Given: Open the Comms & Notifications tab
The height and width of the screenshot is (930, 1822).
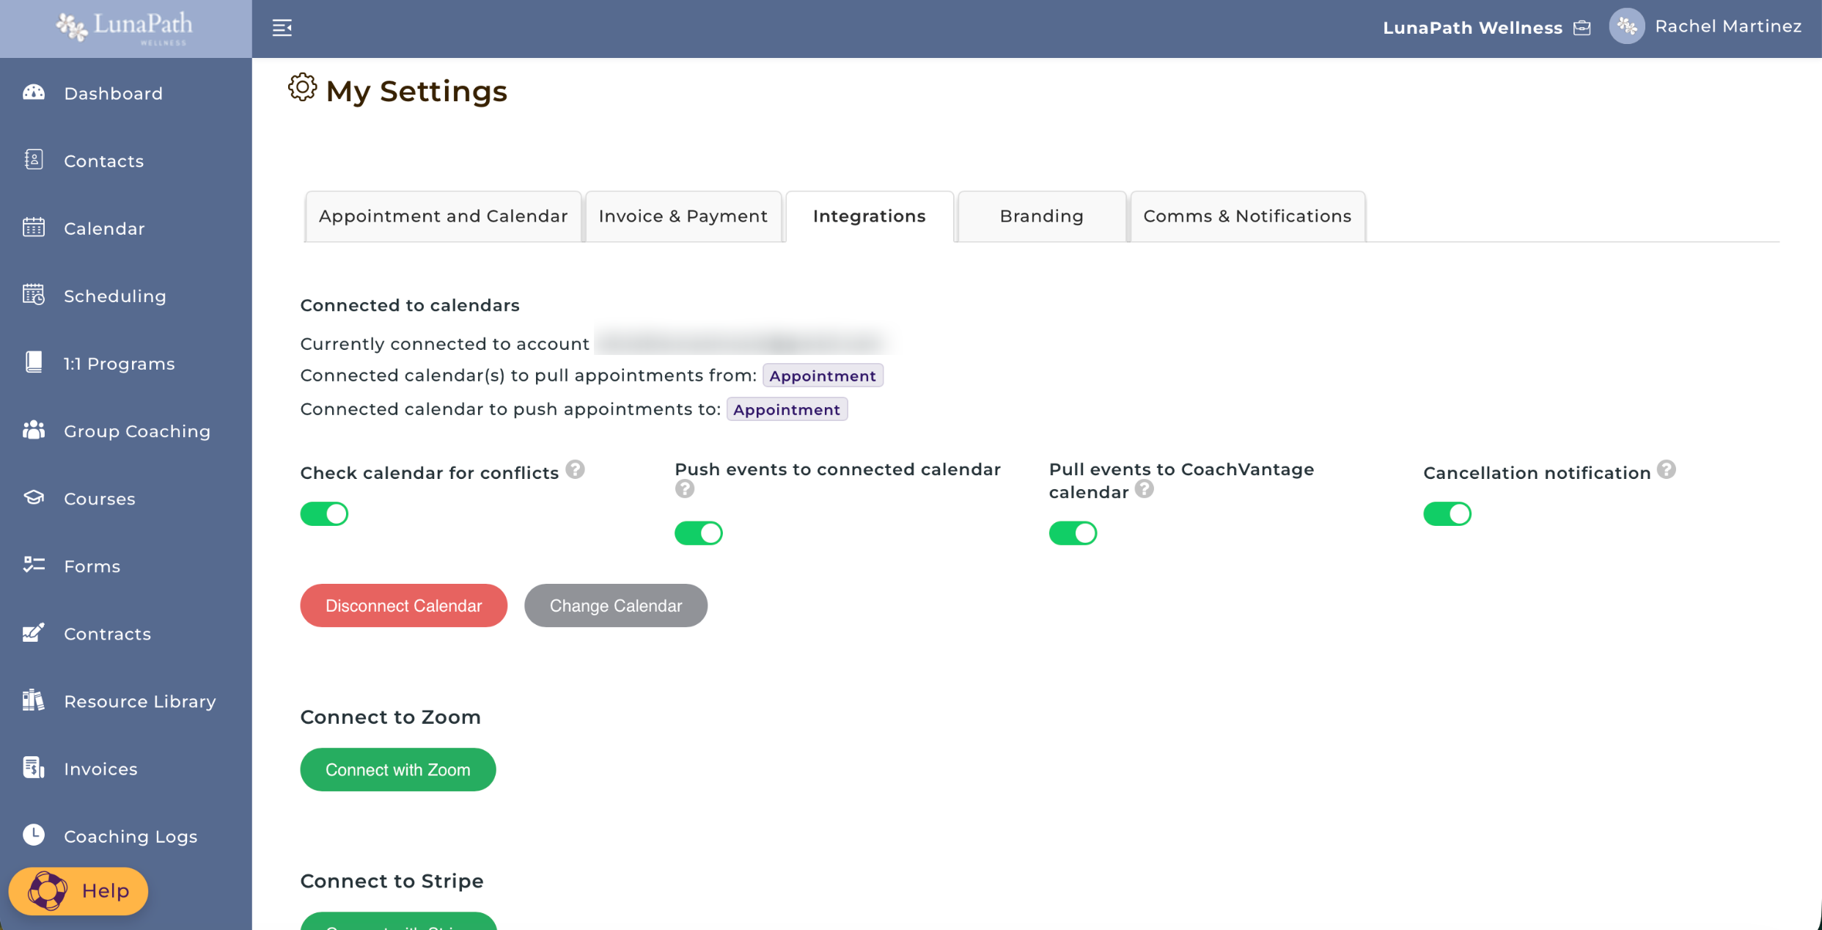Looking at the screenshot, I should tap(1246, 216).
